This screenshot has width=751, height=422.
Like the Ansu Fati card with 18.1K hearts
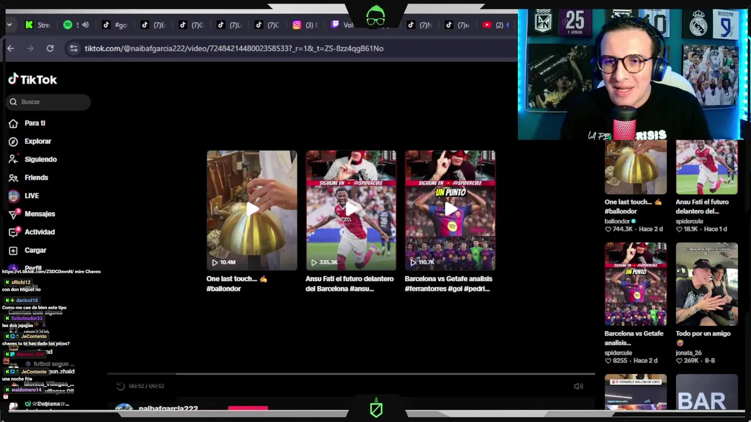pyautogui.click(x=679, y=229)
